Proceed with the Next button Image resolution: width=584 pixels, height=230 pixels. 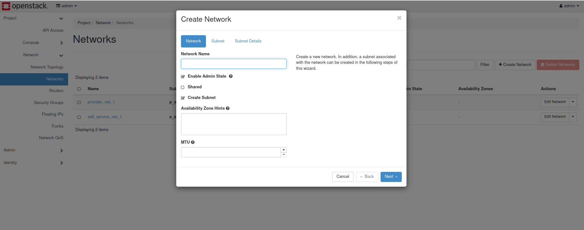391,177
